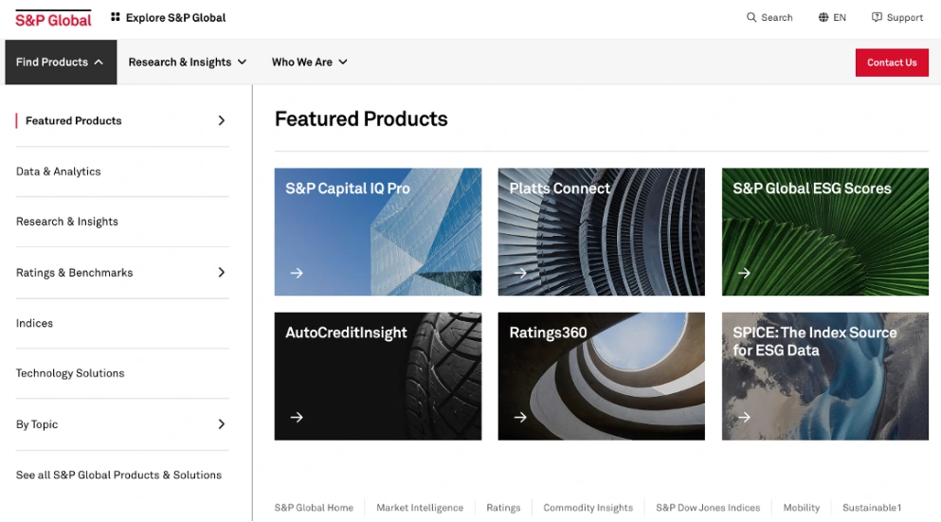
Task: Open the Explore S&P Global grid icon
Action: coord(116,17)
